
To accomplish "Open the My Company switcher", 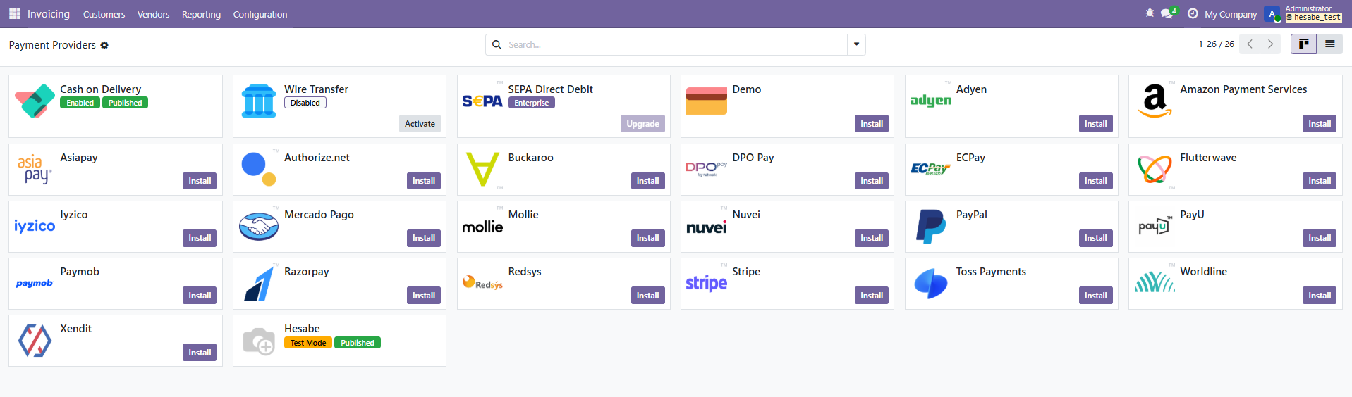I will point(1231,14).
